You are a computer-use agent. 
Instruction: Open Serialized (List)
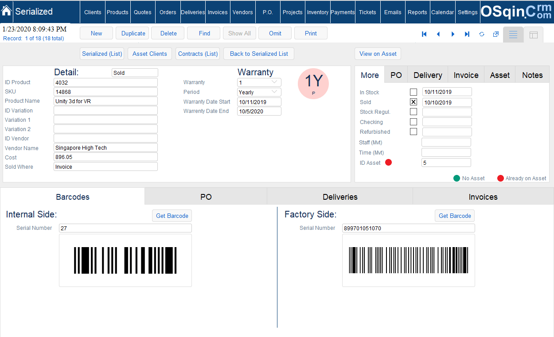[102, 54]
